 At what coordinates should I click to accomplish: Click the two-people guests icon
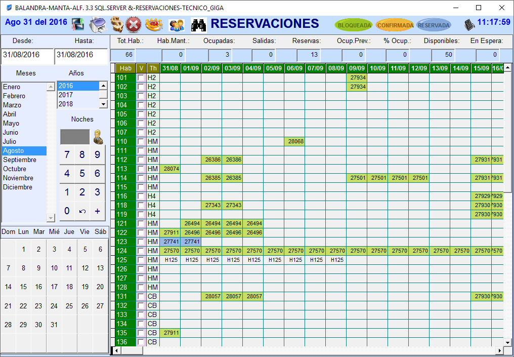(x=176, y=24)
